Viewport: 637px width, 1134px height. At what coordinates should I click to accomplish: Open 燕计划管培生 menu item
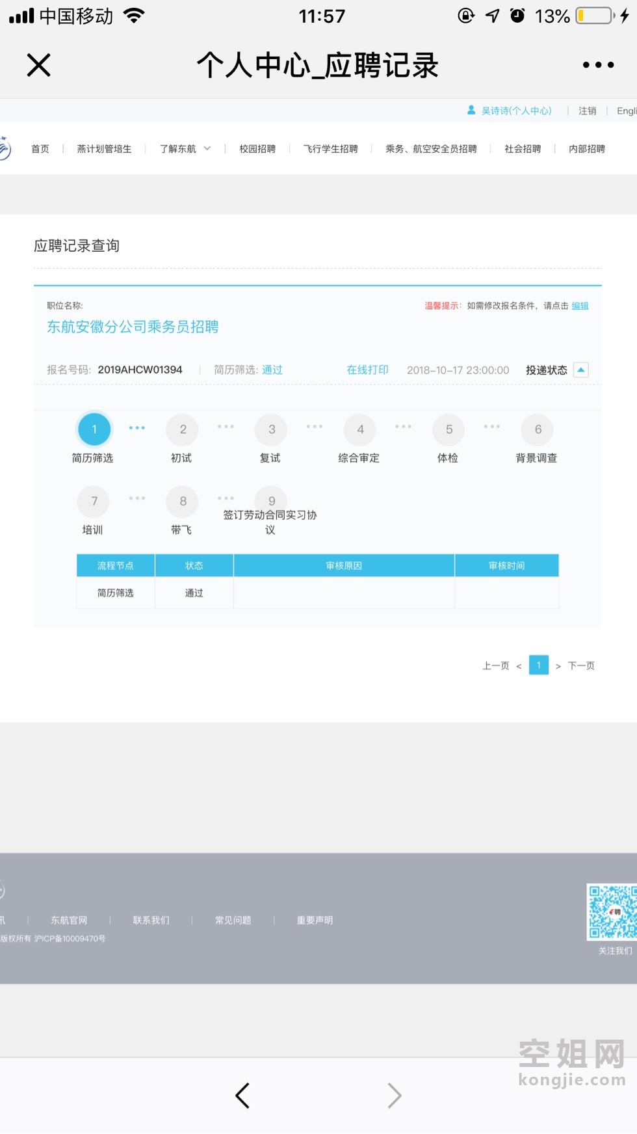104,149
